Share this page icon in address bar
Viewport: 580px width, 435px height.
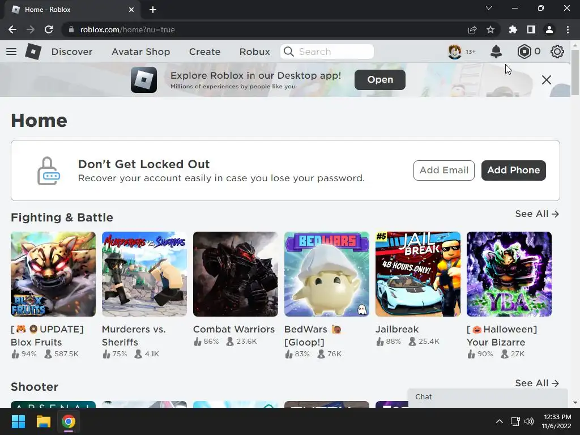(472, 29)
